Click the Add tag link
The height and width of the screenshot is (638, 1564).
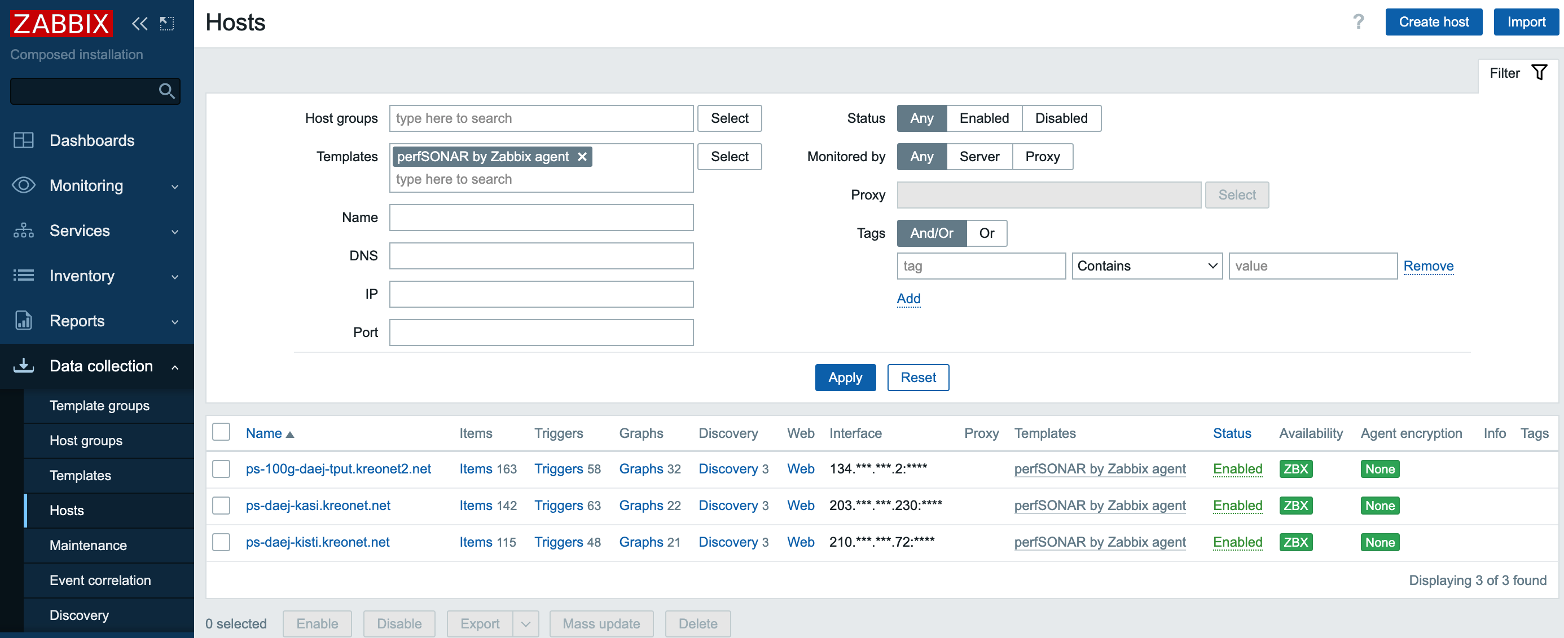(x=908, y=298)
